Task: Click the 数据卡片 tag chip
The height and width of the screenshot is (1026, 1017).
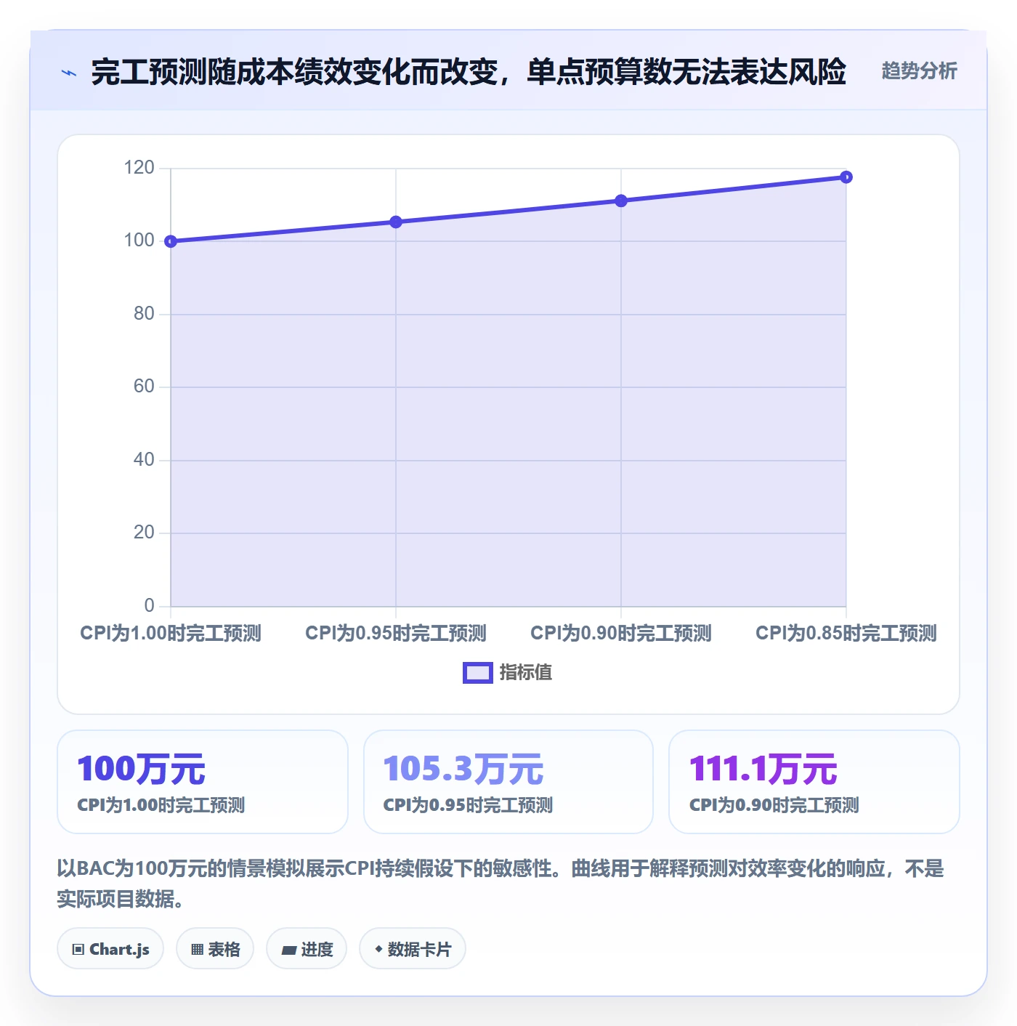Action: click(413, 949)
